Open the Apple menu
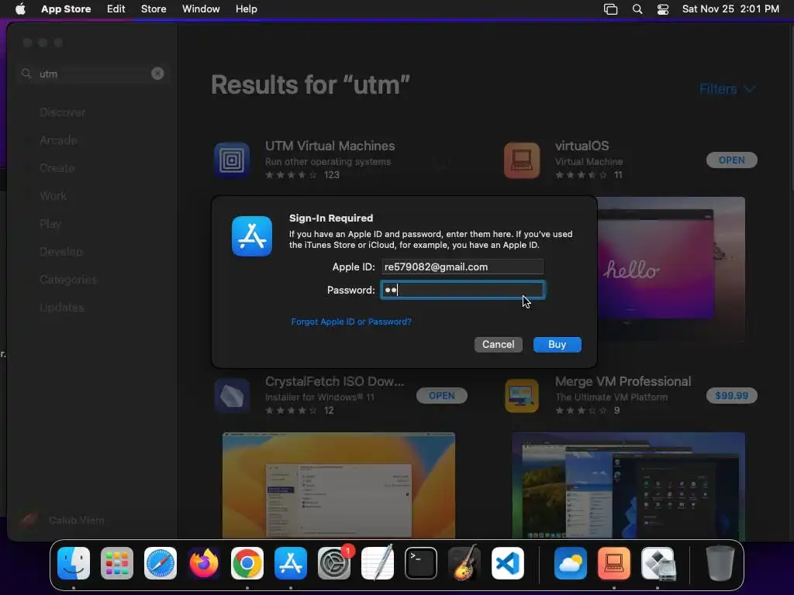794x595 pixels. coord(20,9)
